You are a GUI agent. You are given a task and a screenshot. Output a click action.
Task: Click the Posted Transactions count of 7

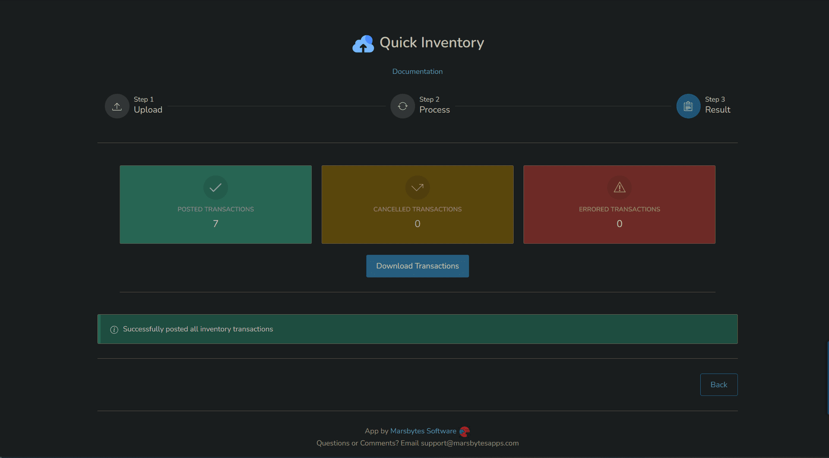[x=215, y=224]
